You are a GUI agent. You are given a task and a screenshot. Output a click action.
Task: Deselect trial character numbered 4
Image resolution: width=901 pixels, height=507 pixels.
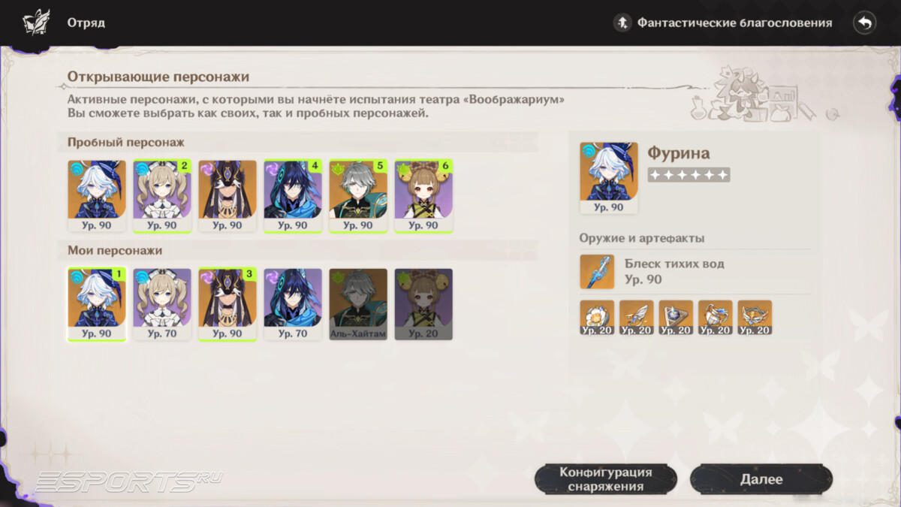click(x=293, y=195)
